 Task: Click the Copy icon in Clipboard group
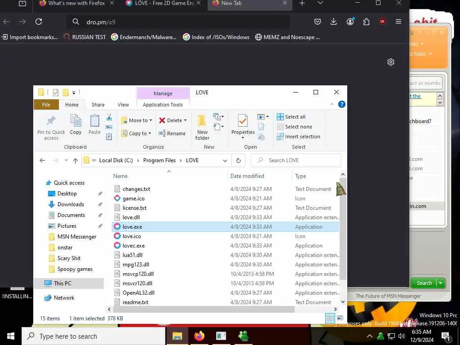75,124
